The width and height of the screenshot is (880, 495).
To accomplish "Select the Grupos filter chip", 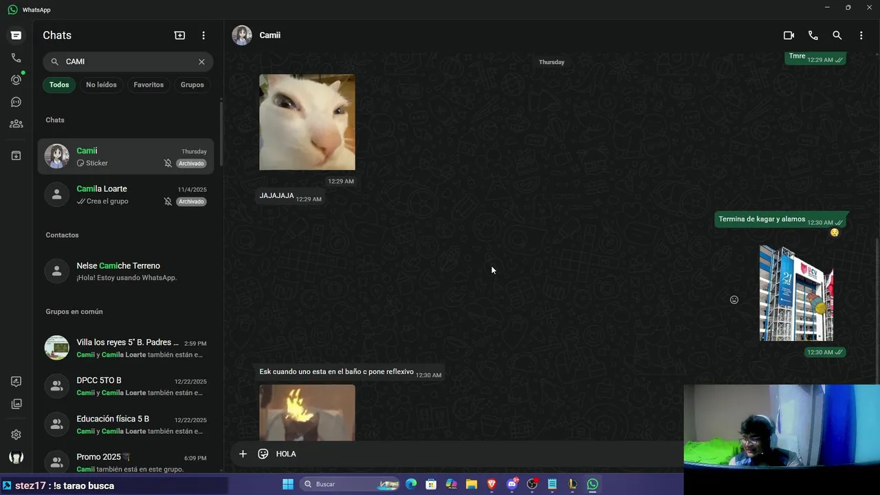I will click(x=192, y=85).
